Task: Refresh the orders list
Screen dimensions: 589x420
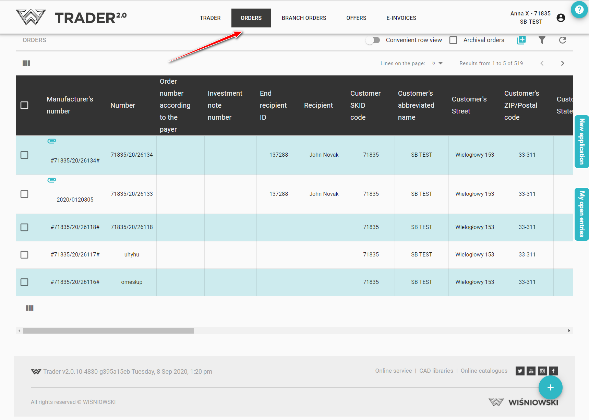Action: coord(562,40)
